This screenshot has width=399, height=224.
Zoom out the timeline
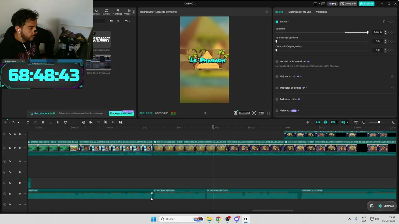click(x=364, y=122)
